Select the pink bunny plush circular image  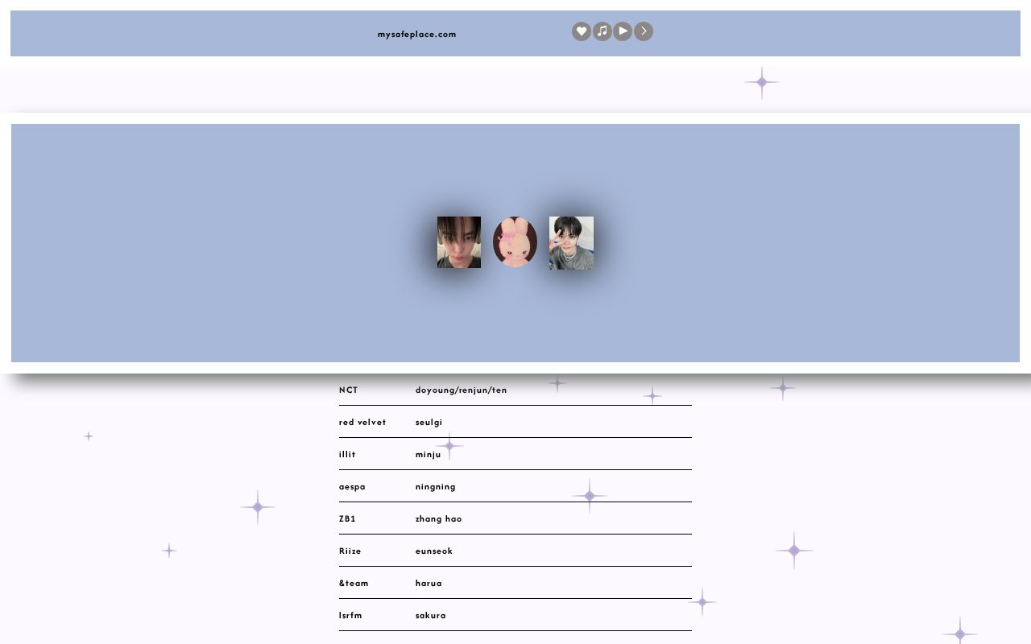click(x=515, y=242)
